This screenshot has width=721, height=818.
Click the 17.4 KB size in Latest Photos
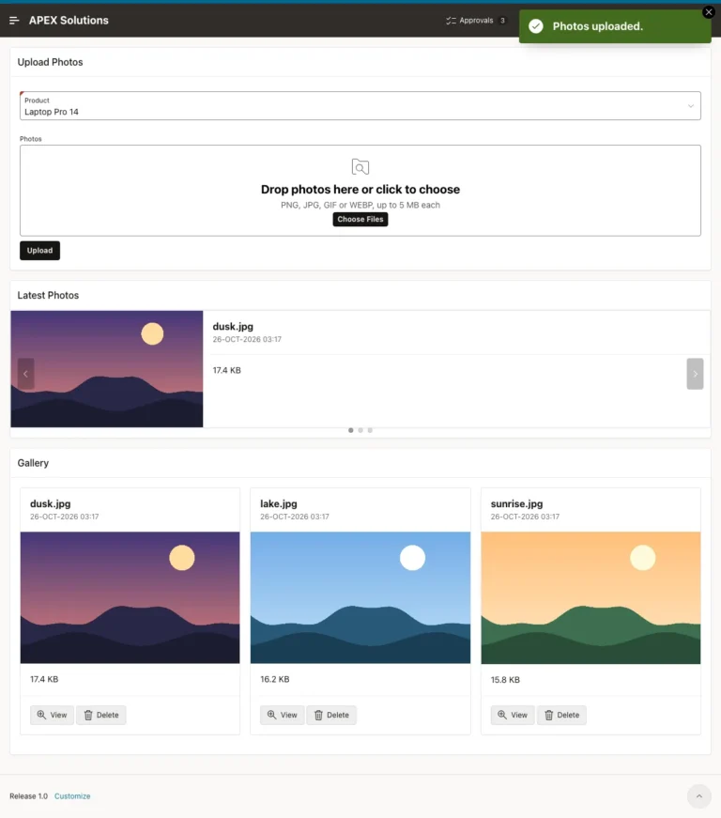pos(227,370)
